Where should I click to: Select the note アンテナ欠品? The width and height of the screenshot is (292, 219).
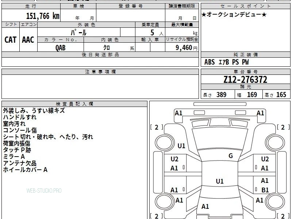point(20,163)
